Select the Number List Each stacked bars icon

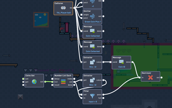click(63, 82)
